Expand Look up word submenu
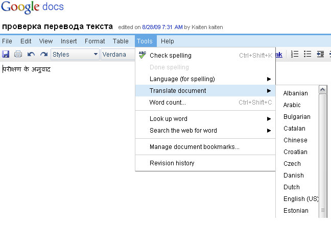The height and width of the screenshot is (226, 331). 205,119
